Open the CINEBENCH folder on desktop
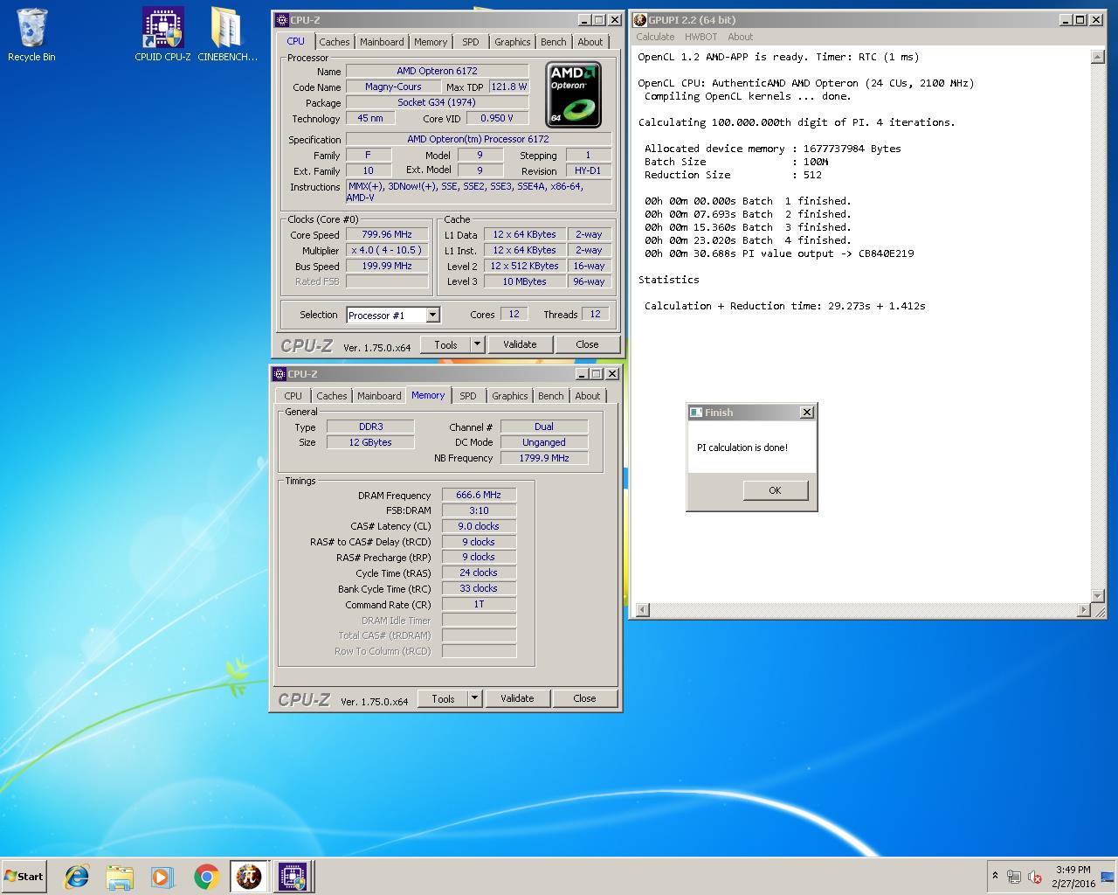This screenshot has width=1118, height=895. click(227, 35)
